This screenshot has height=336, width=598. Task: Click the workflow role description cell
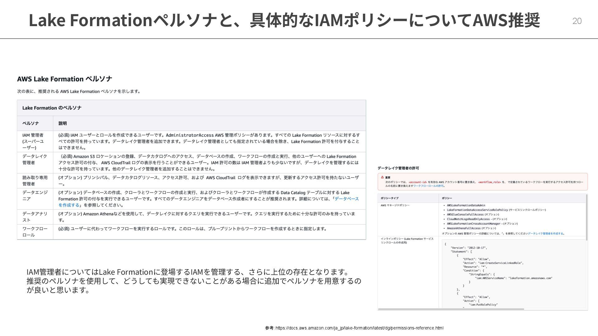point(210,232)
